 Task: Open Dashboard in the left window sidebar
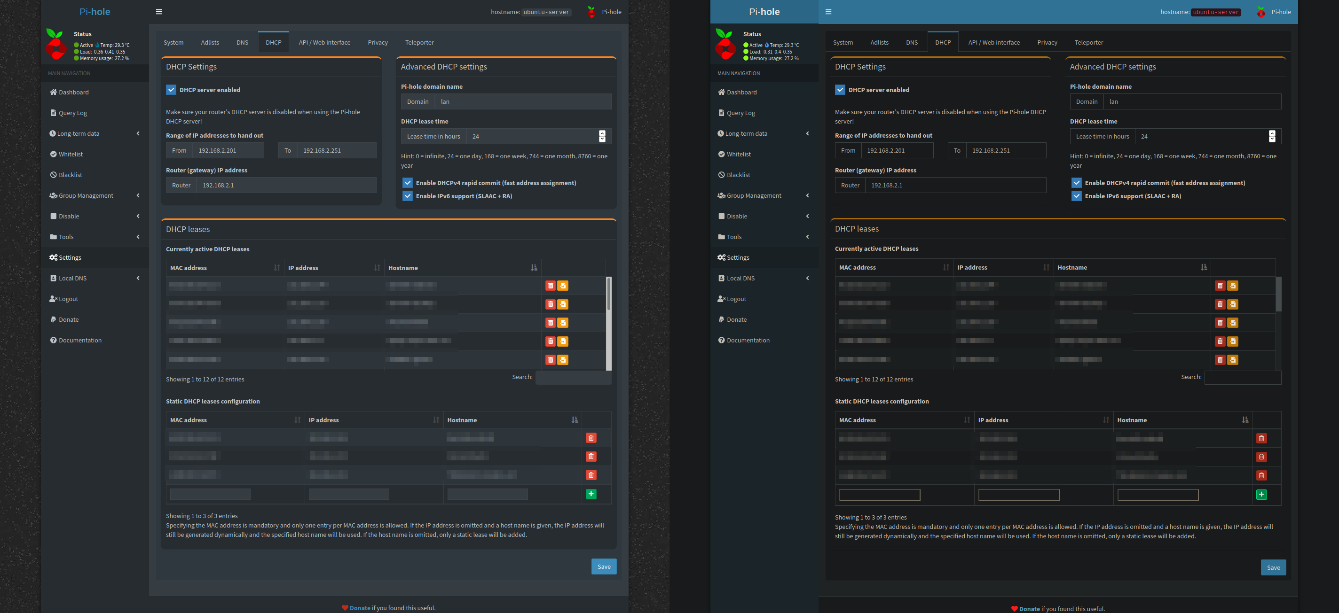[x=69, y=92]
